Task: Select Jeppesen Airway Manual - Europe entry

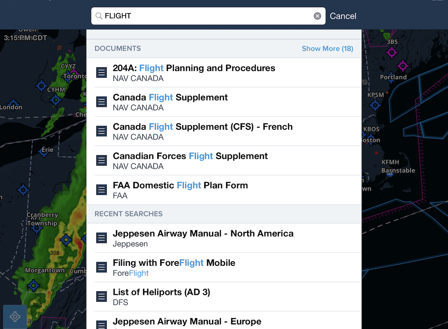Action: coord(187,322)
